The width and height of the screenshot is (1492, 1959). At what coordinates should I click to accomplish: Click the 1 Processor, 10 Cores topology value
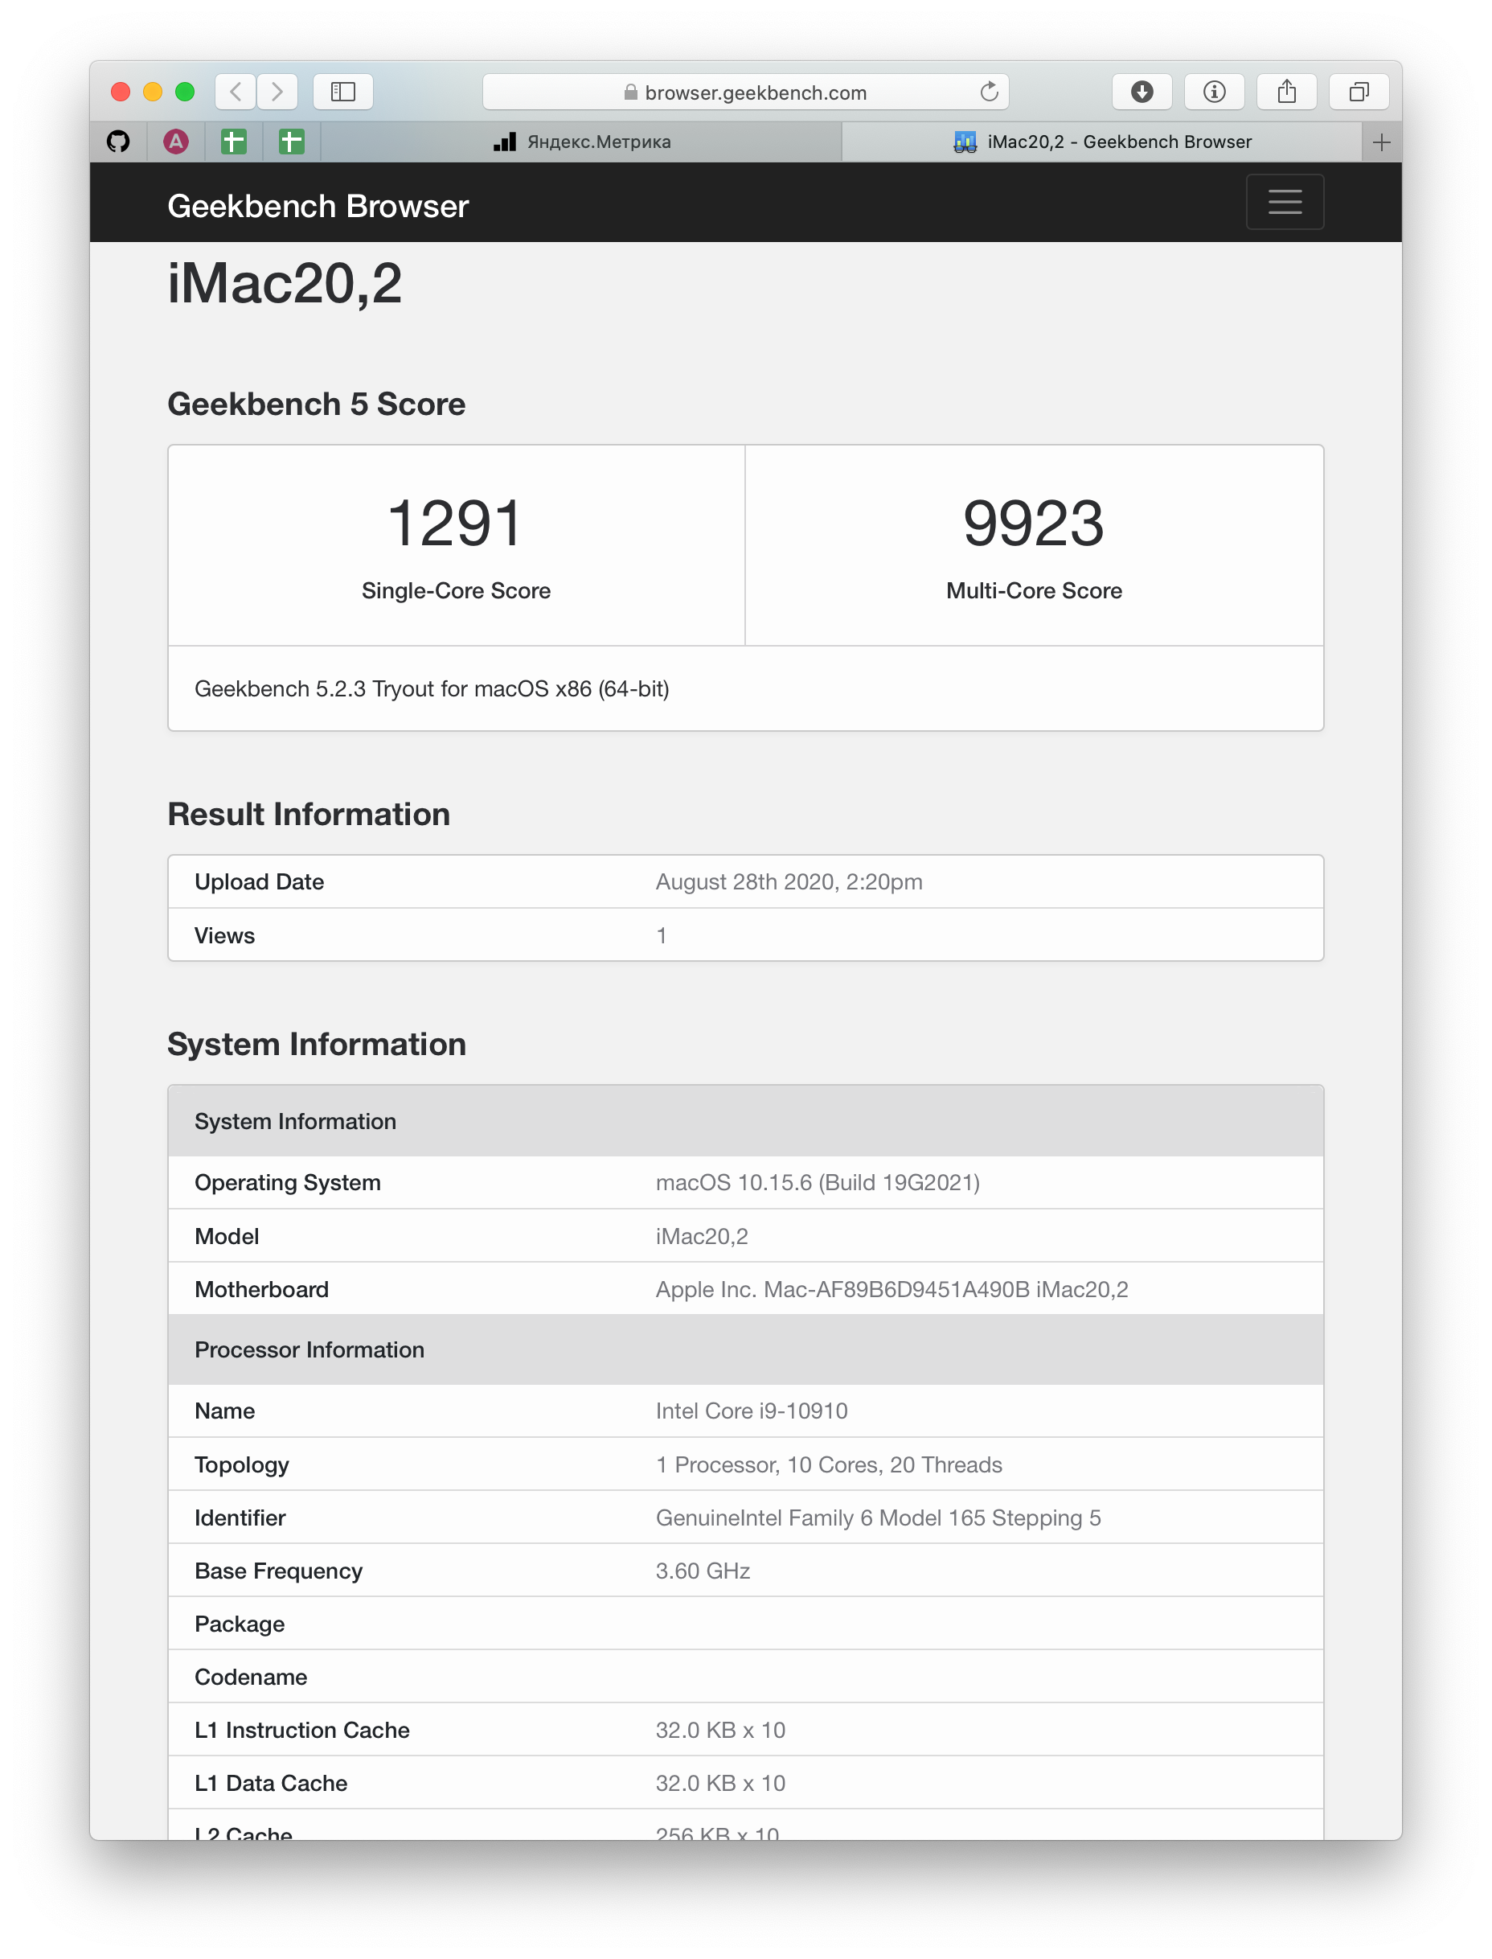(x=829, y=1465)
